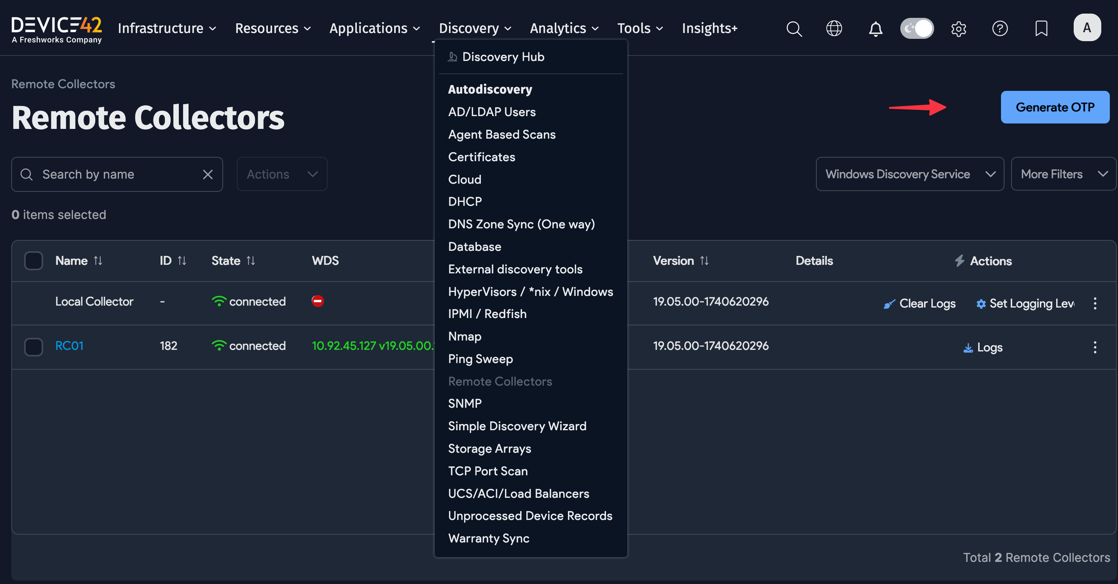Open the language globe icon

coord(834,29)
